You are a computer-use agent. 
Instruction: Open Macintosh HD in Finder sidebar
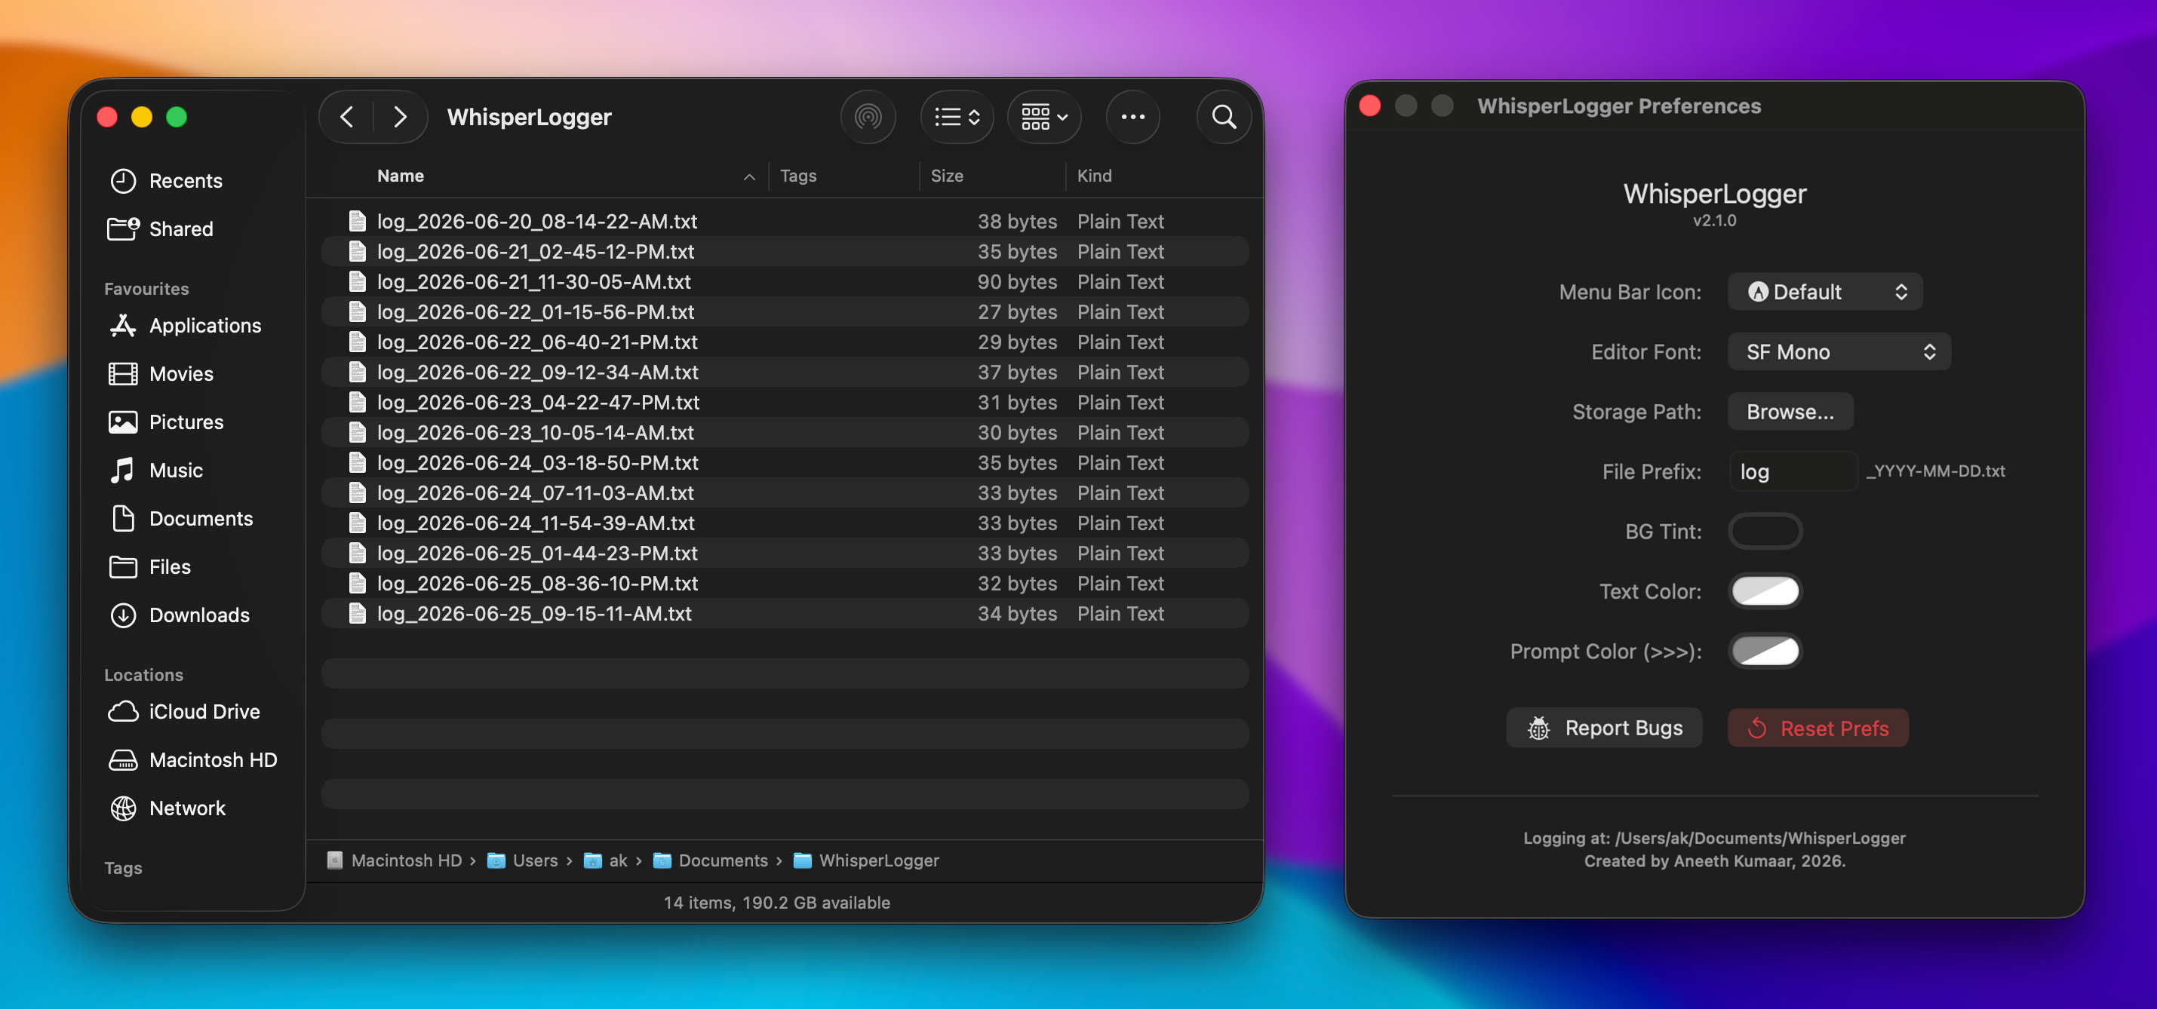pos(192,759)
